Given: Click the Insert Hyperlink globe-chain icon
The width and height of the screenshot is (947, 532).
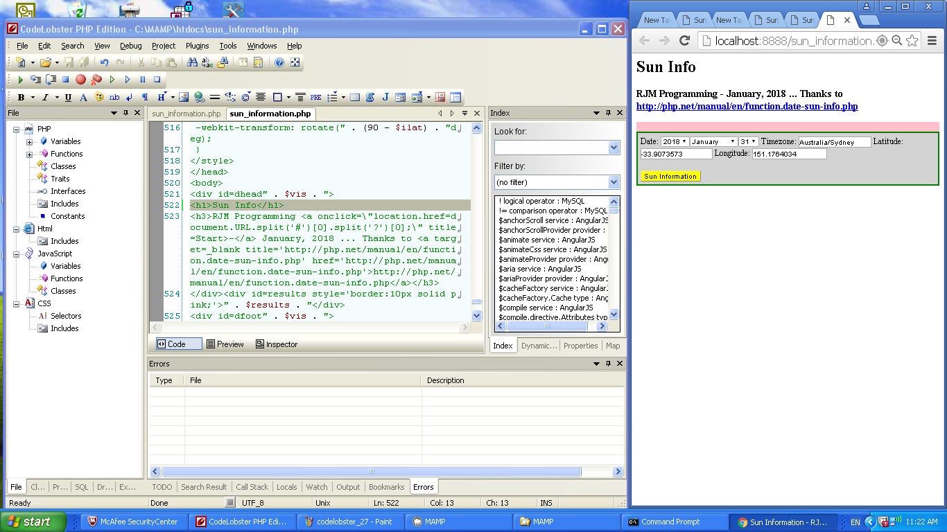Looking at the screenshot, I should coord(199,97).
